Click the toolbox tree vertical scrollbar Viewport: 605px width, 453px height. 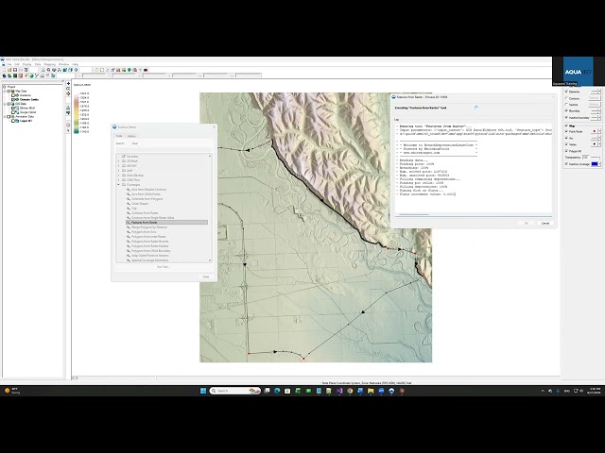tap(210, 208)
